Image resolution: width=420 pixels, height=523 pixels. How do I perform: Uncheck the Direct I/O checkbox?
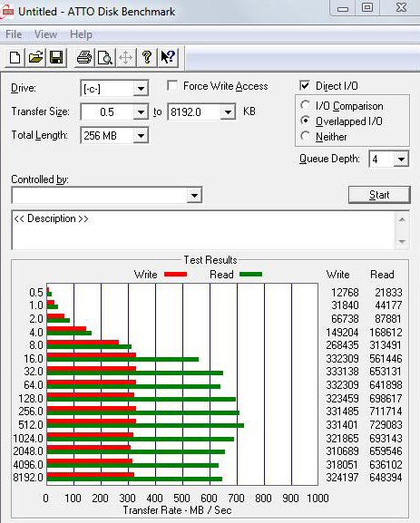(305, 86)
